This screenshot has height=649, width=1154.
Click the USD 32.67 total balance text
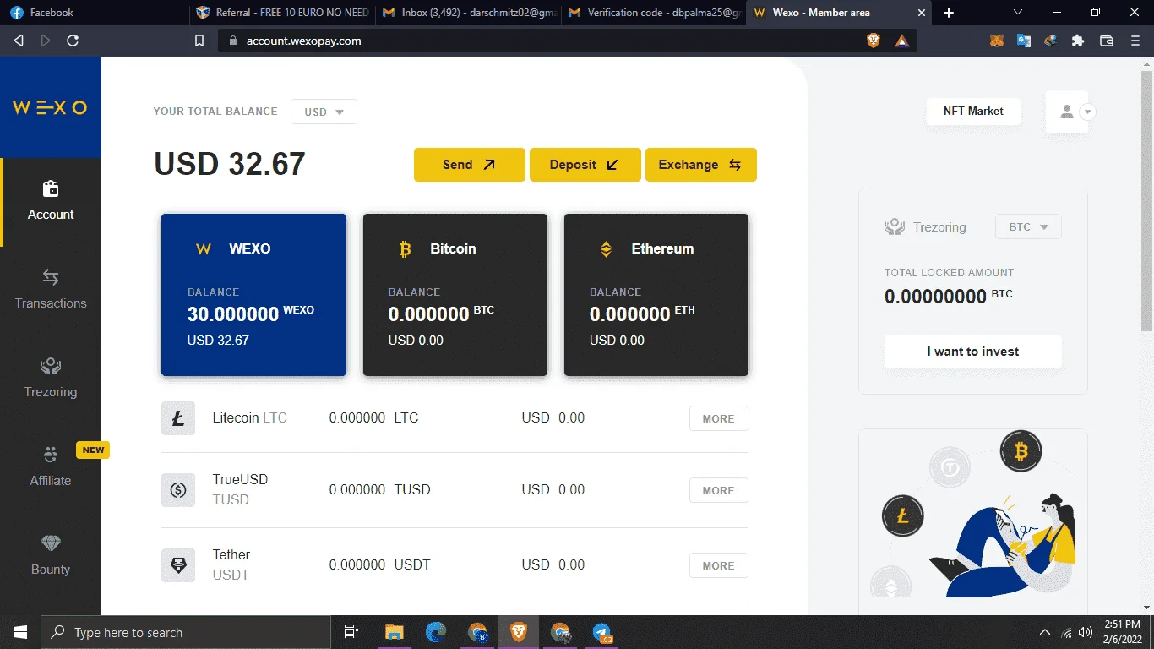230,164
